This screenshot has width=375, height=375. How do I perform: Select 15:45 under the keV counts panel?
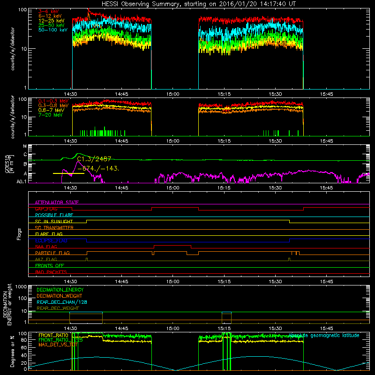(x=326, y=94)
